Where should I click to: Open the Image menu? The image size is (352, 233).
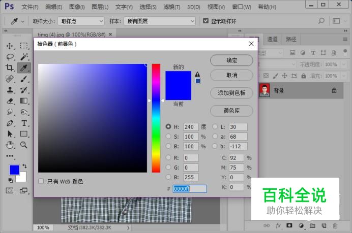(x=77, y=7)
